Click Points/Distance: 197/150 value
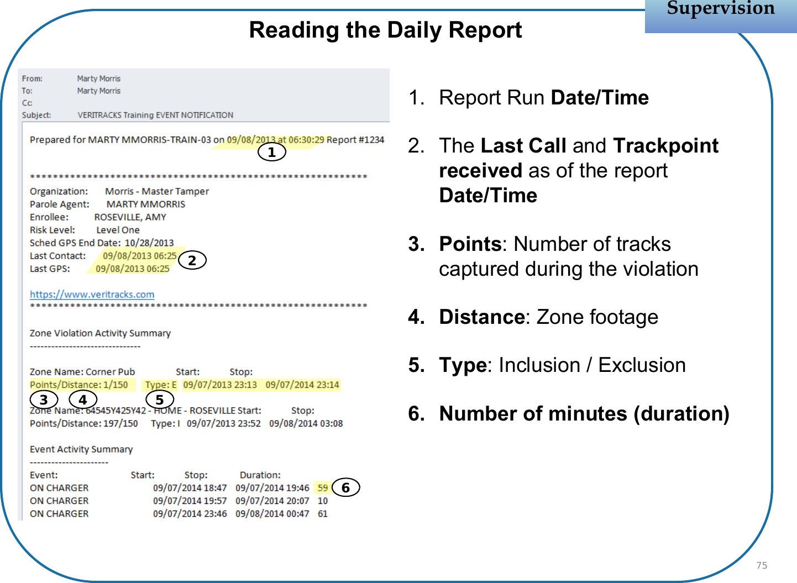Image resolution: width=797 pixels, height=583 pixels. tap(84, 423)
